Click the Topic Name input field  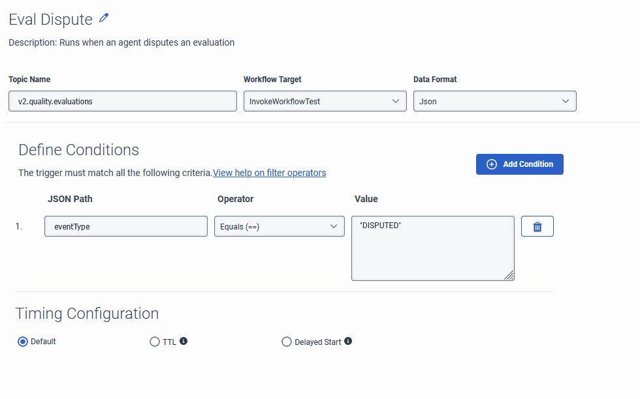[123, 101]
